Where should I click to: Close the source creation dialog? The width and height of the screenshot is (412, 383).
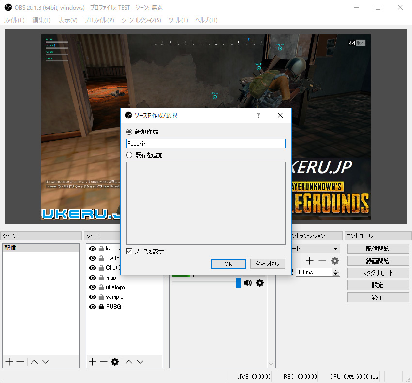pos(280,115)
